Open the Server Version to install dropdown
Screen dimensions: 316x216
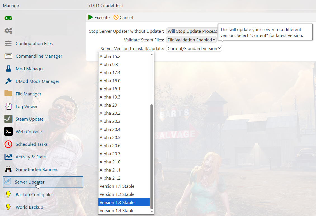(194, 48)
